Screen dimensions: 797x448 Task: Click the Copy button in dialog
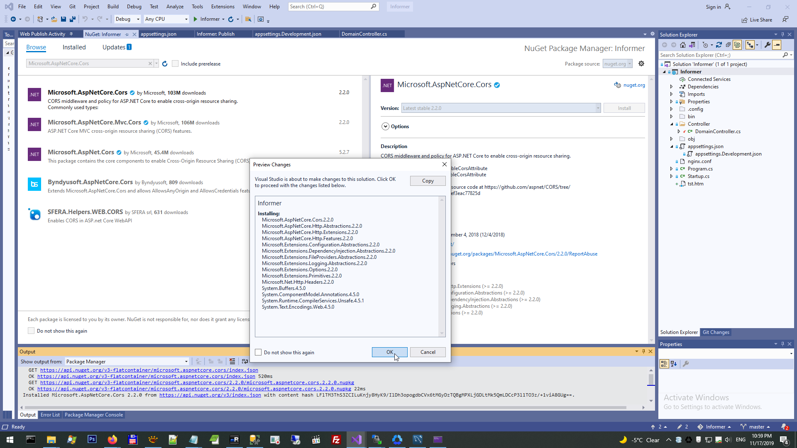(x=428, y=181)
